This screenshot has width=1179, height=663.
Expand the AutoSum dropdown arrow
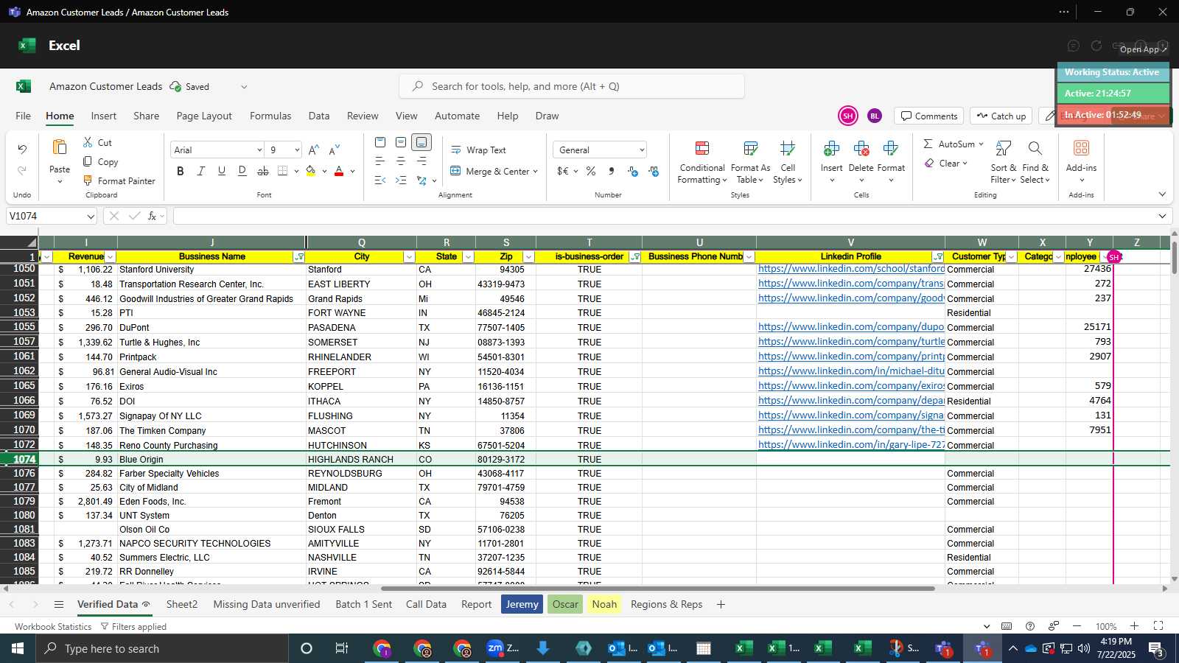click(981, 144)
